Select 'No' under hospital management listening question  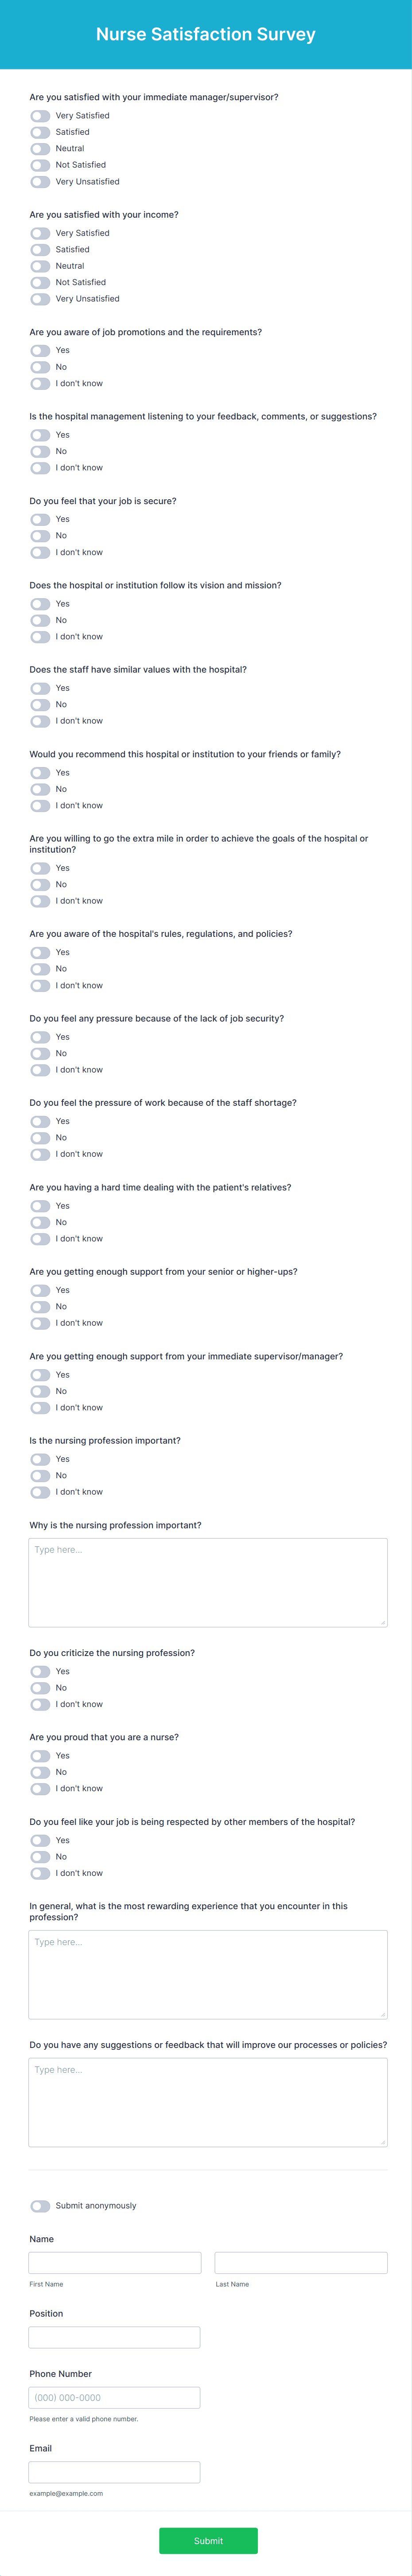point(40,451)
